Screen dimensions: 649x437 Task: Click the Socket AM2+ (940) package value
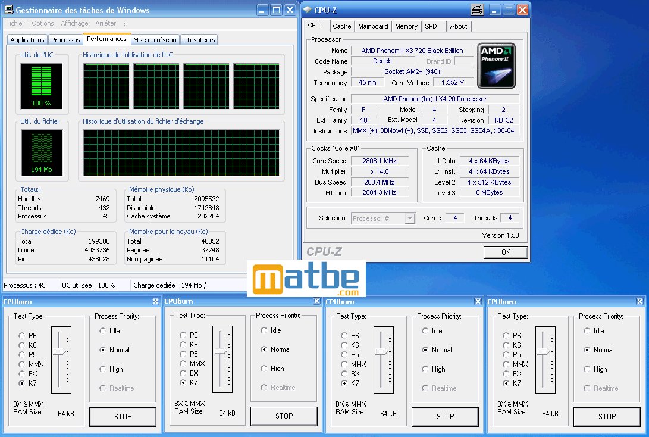coord(412,71)
